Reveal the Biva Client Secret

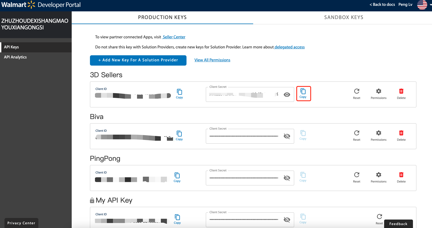tap(287, 136)
